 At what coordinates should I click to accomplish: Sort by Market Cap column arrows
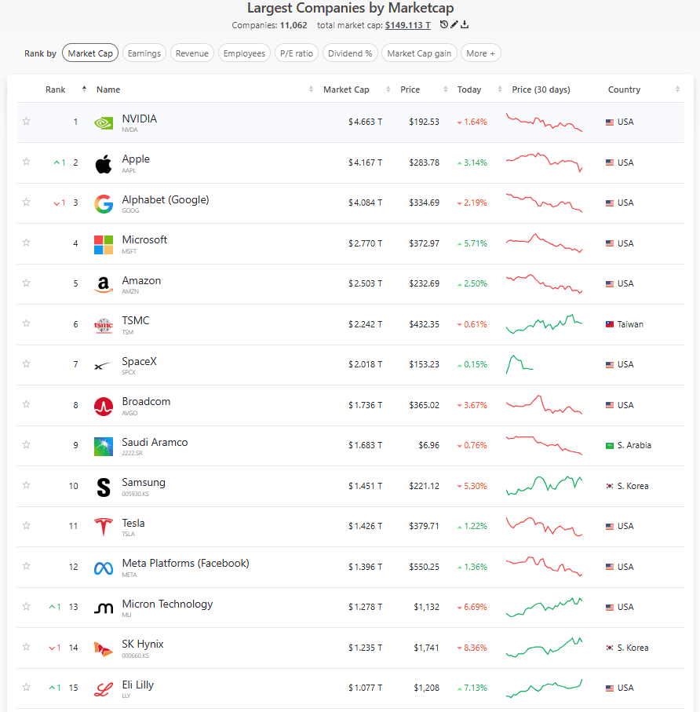388,89
